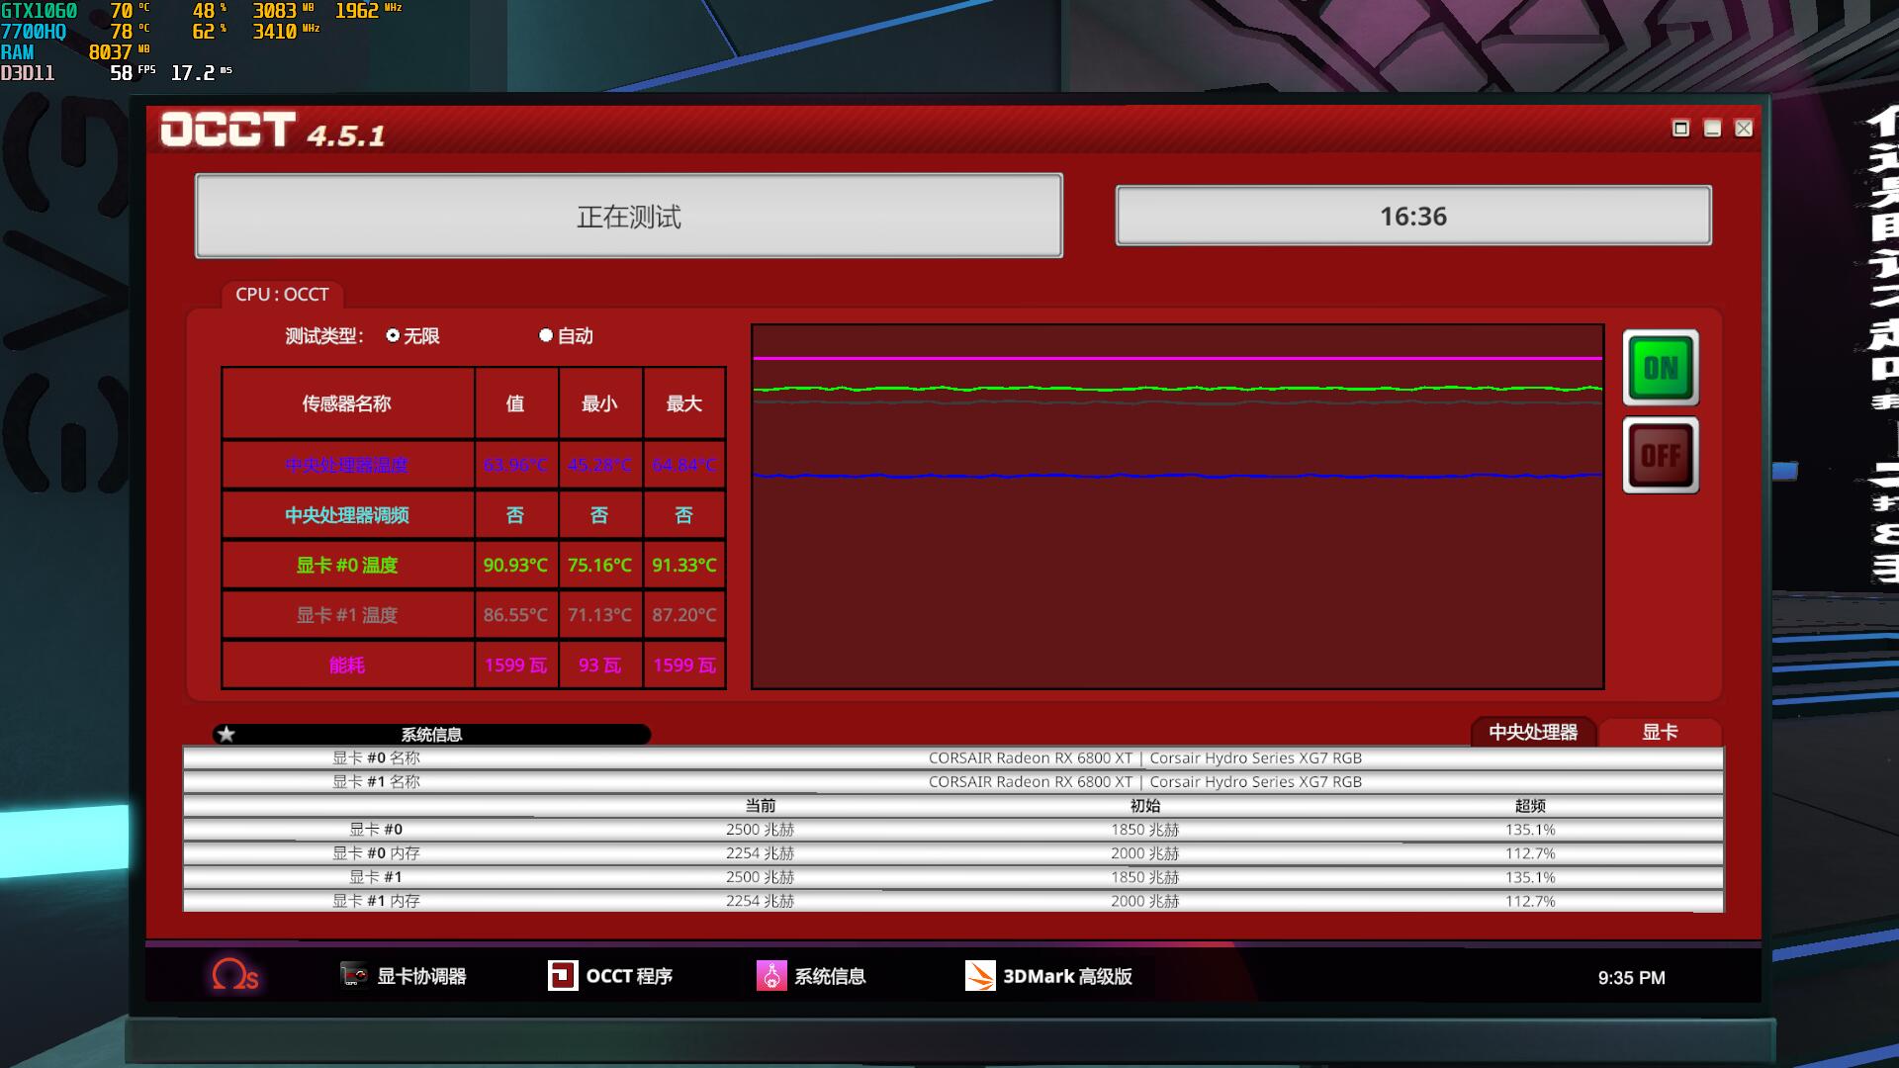Switch to the 显卡 tab
The width and height of the screenshot is (1899, 1068).
(1659, 732)
